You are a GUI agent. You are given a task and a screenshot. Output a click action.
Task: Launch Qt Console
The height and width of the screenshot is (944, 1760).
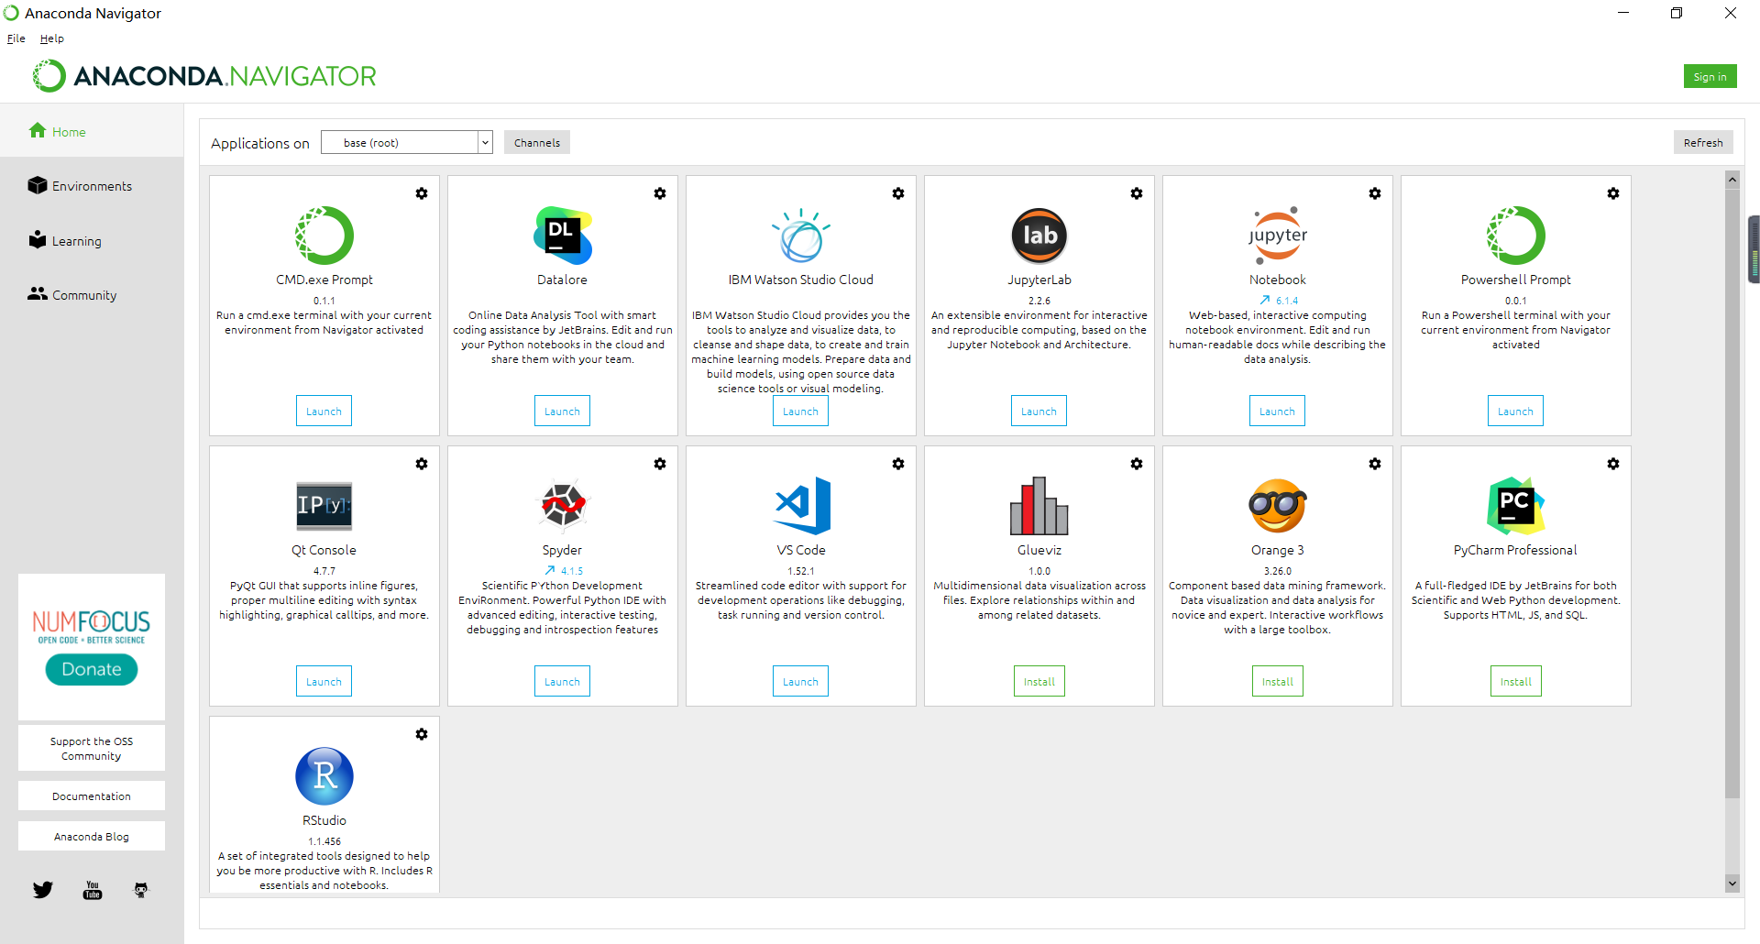pos(324,681)
